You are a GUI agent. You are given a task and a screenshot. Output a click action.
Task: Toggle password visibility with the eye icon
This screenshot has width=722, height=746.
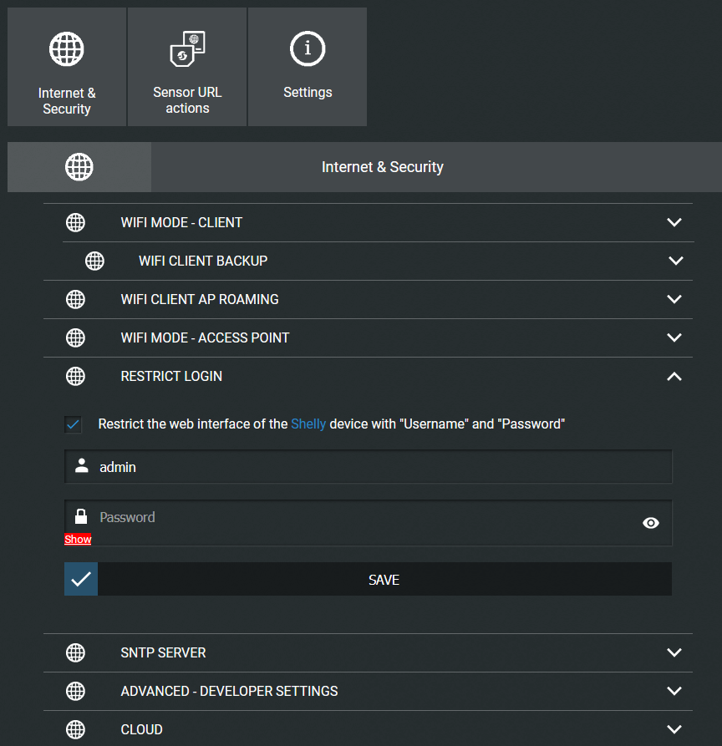(651, 523)
